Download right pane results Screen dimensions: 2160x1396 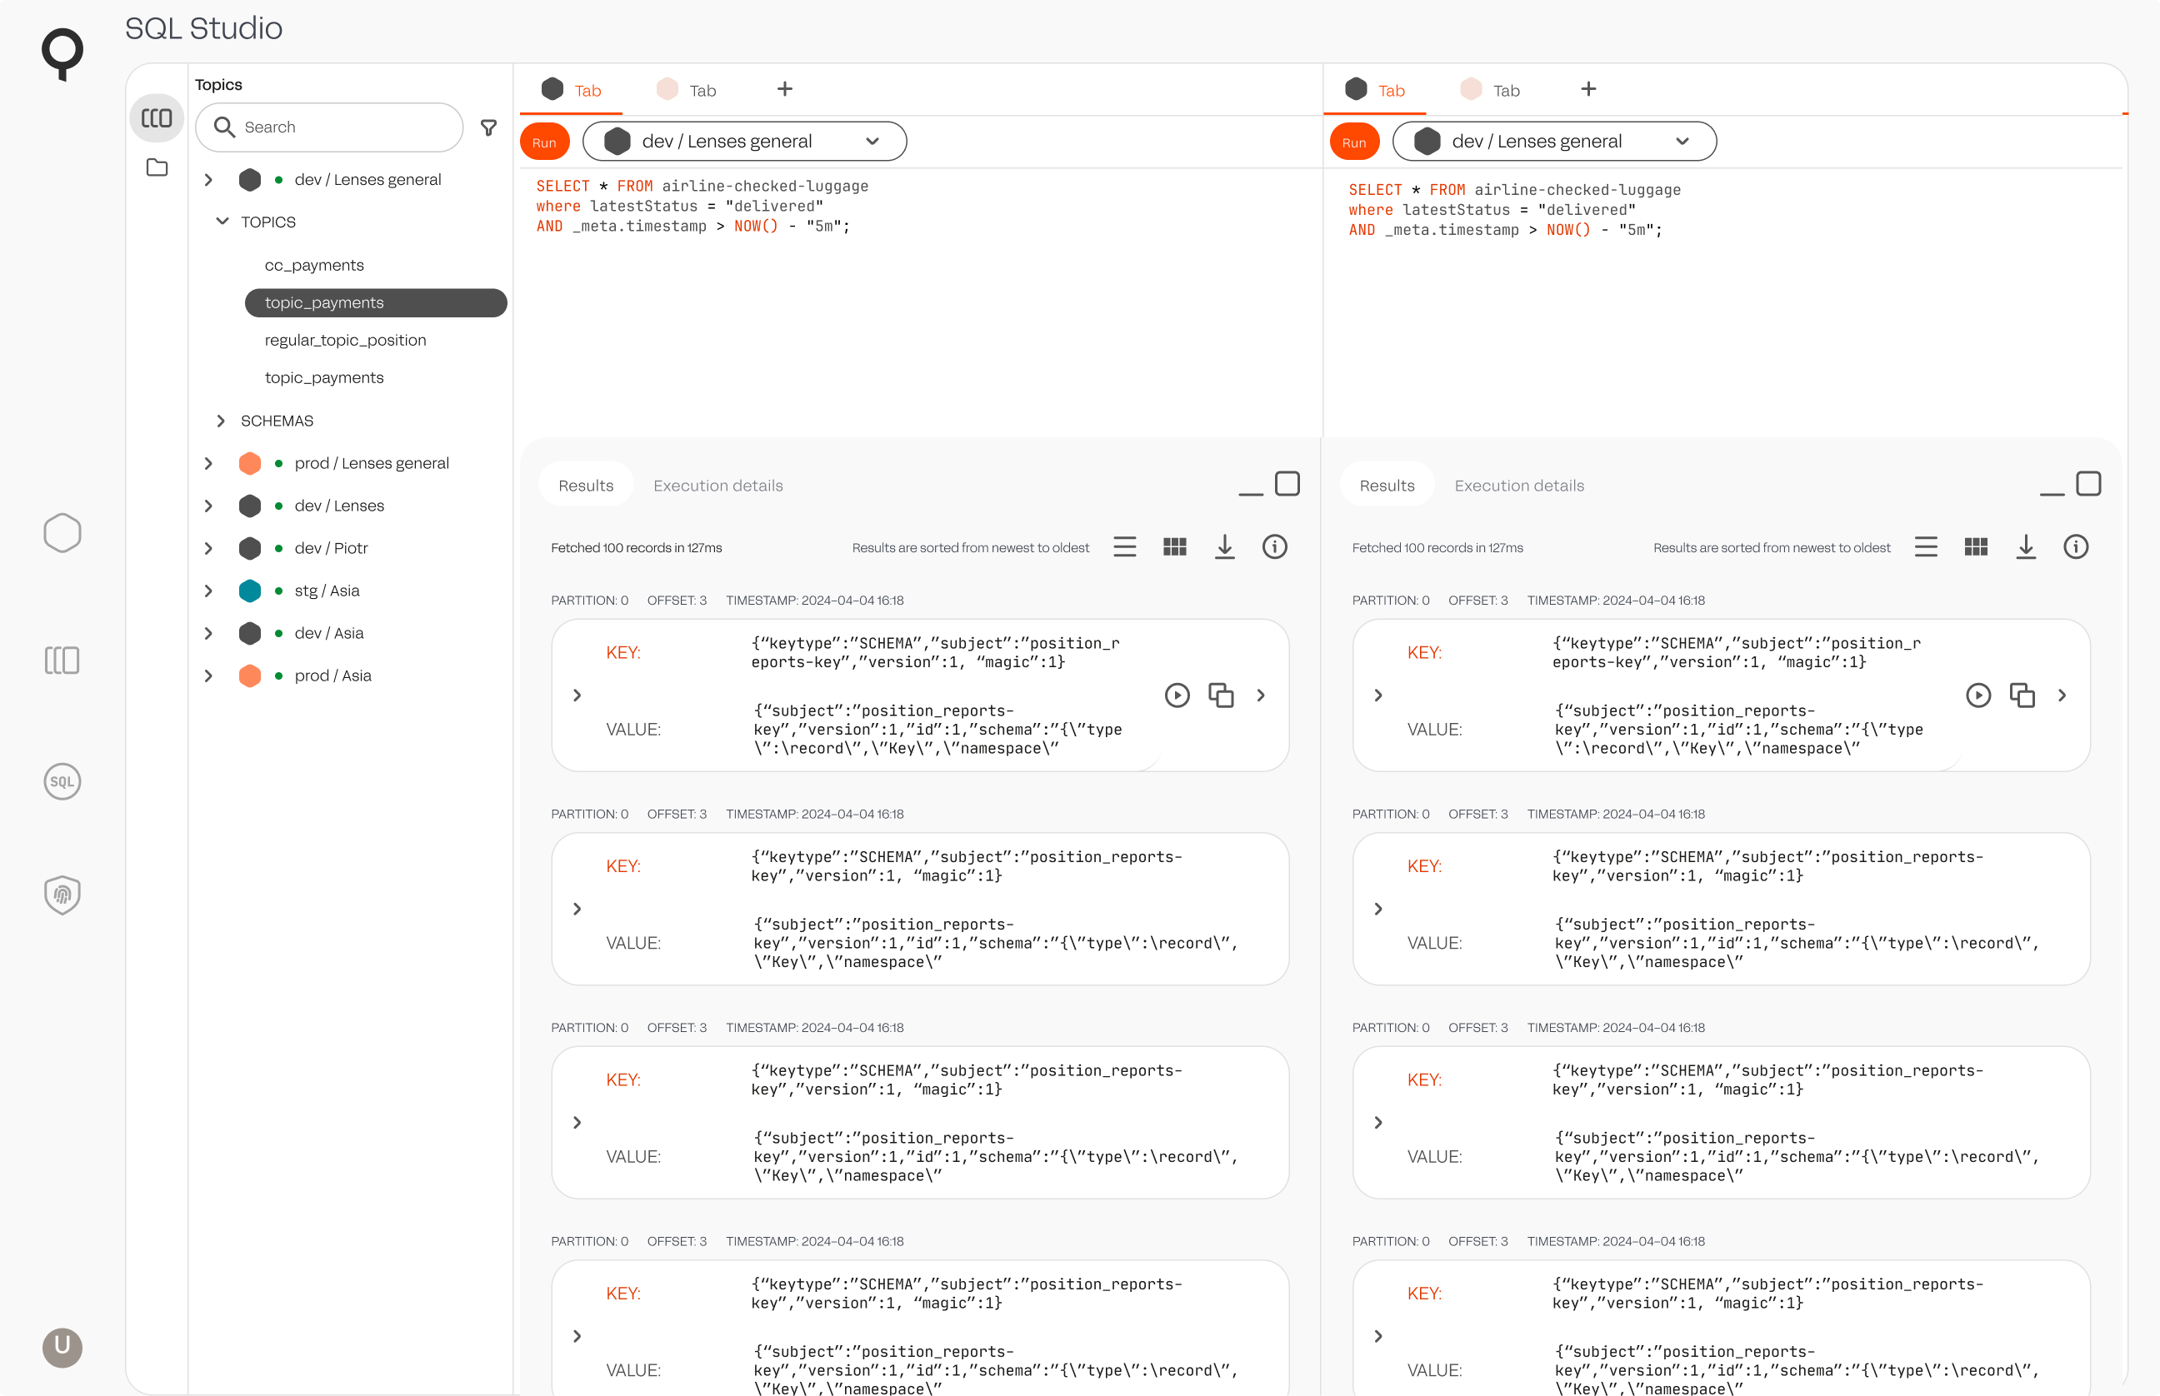[x=2025, y=546]
